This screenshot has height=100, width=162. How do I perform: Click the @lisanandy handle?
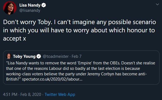point(30,10)
